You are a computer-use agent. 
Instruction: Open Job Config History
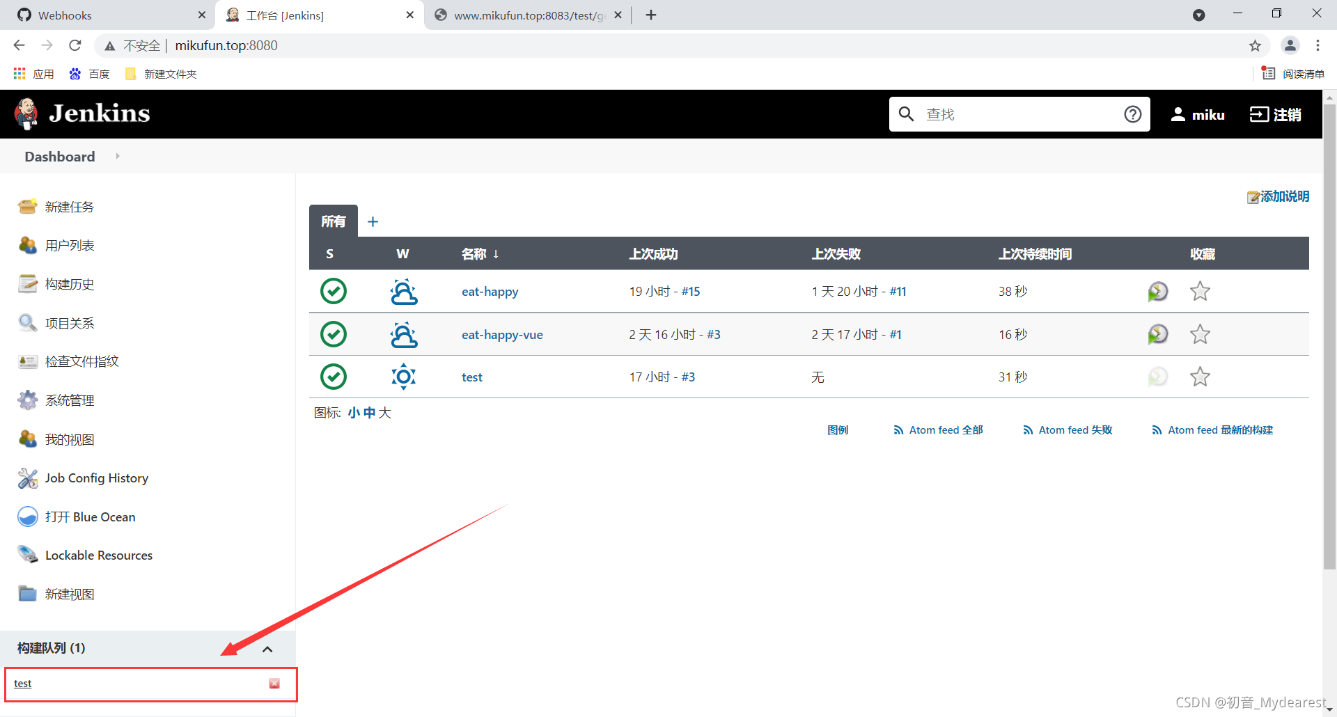(x=97, y=478)
